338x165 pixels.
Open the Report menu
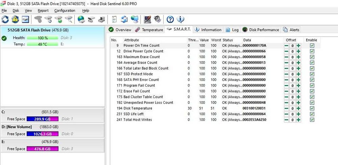(43, 10)
